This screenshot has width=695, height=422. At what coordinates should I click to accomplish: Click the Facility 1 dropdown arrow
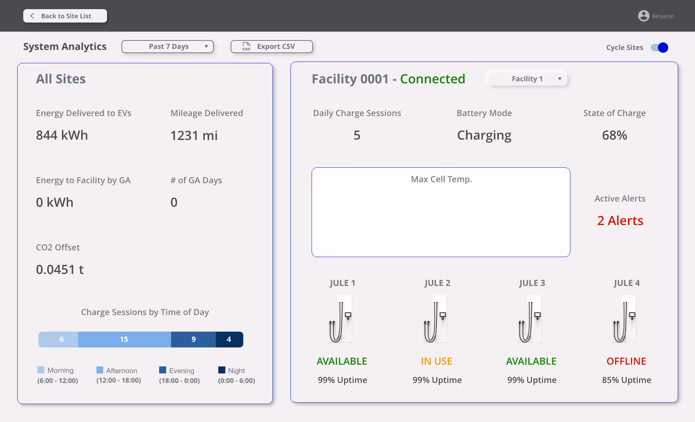559,79
